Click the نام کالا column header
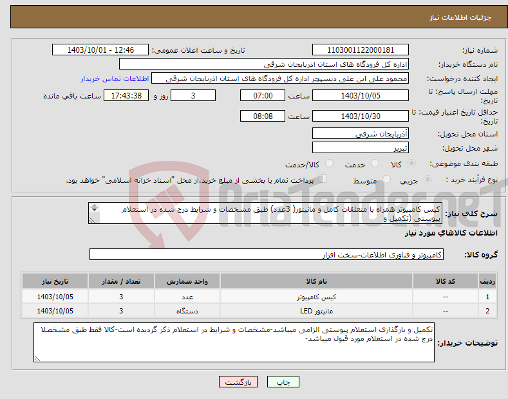 click(x=317, y=281)
